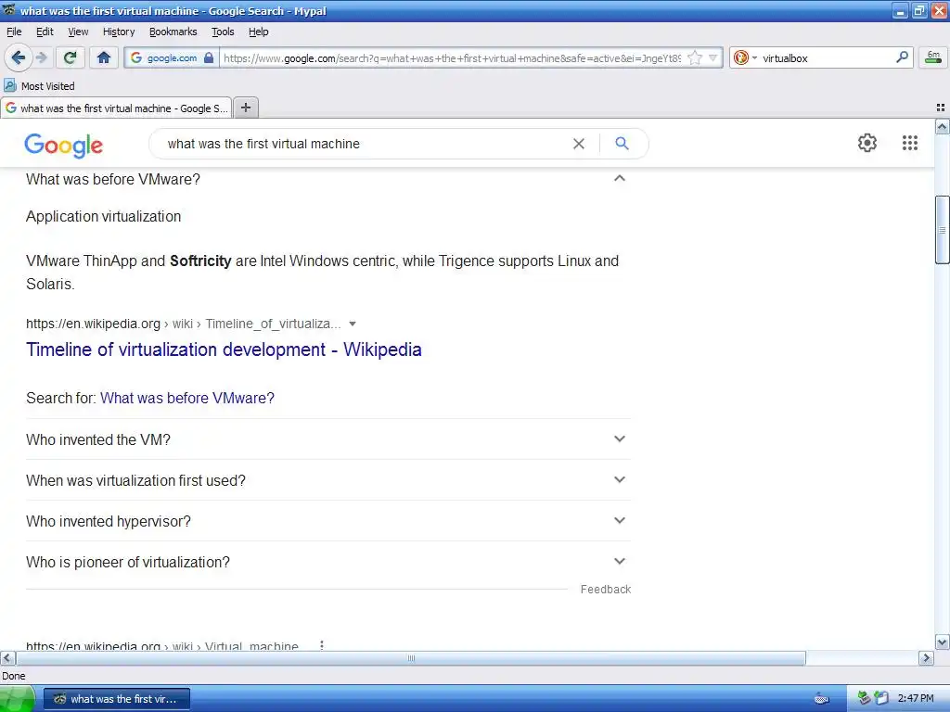Click the vertical scrollbar thumb
950x712 pixels.
pyautogui.click(x=942, y=230)
